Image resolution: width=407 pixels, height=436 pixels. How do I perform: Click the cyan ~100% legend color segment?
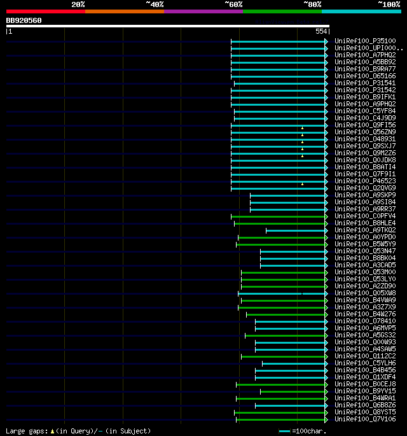click(361, 11)
